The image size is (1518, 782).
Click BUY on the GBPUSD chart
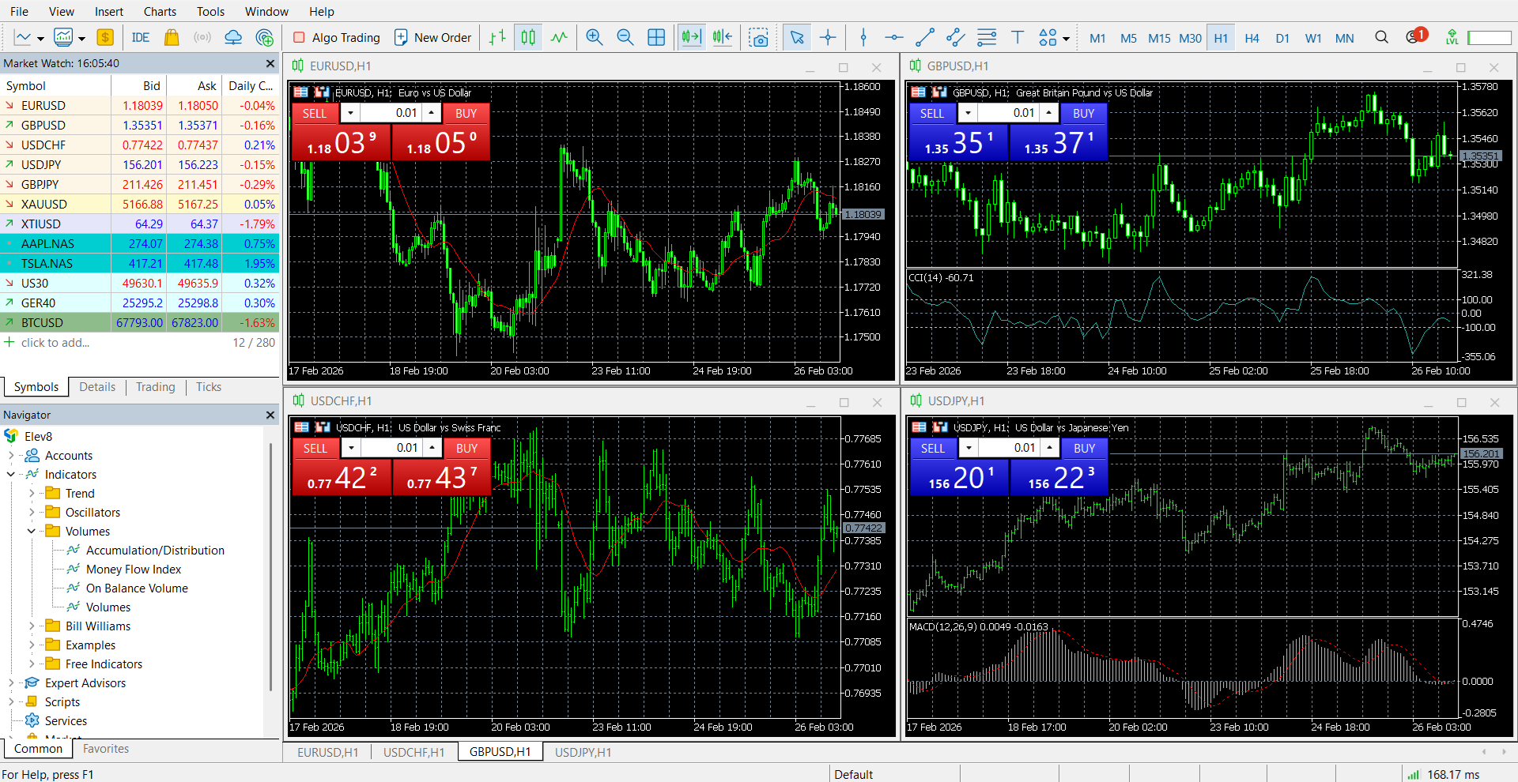[x=1084, y=114]
